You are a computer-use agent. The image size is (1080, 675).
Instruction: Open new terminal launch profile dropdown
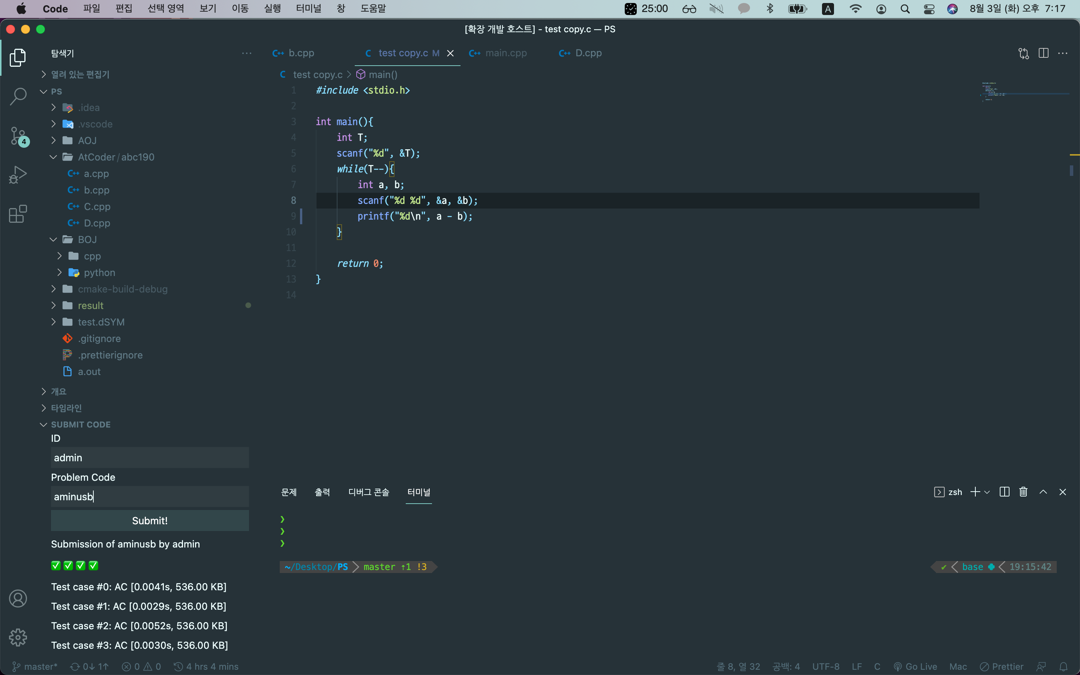tap(987, 492)
